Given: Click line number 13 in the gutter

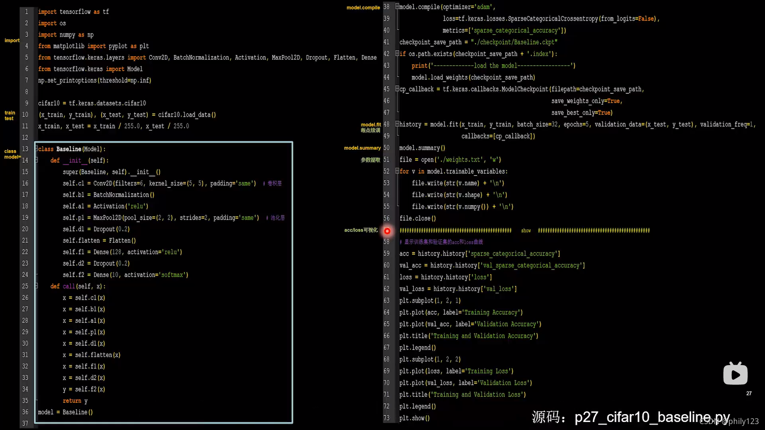Looking at the screenshot, I should click(x=25, y=149).
